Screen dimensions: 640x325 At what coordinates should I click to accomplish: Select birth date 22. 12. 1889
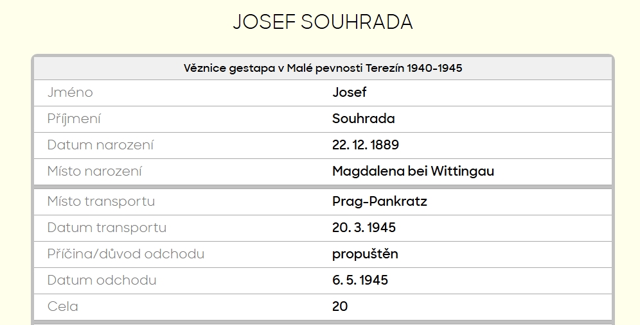365,145
